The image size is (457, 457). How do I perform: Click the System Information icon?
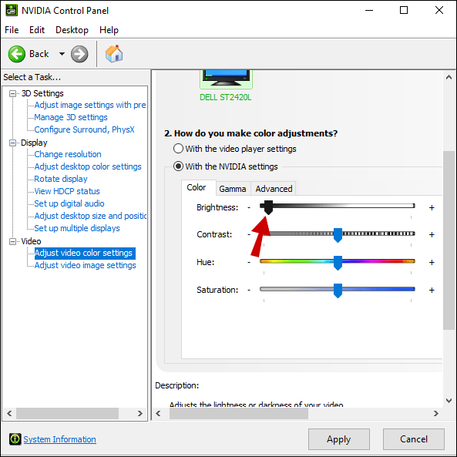tap(15, 439)
